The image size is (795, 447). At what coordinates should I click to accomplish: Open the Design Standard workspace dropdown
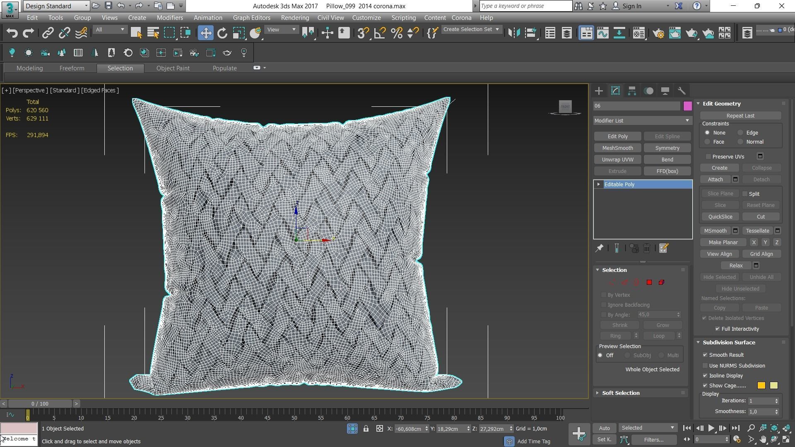[x=56, y=6]
